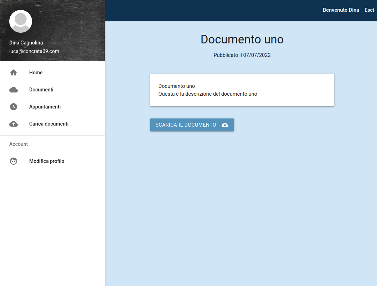Open the Home menu item

coord(52,73)
